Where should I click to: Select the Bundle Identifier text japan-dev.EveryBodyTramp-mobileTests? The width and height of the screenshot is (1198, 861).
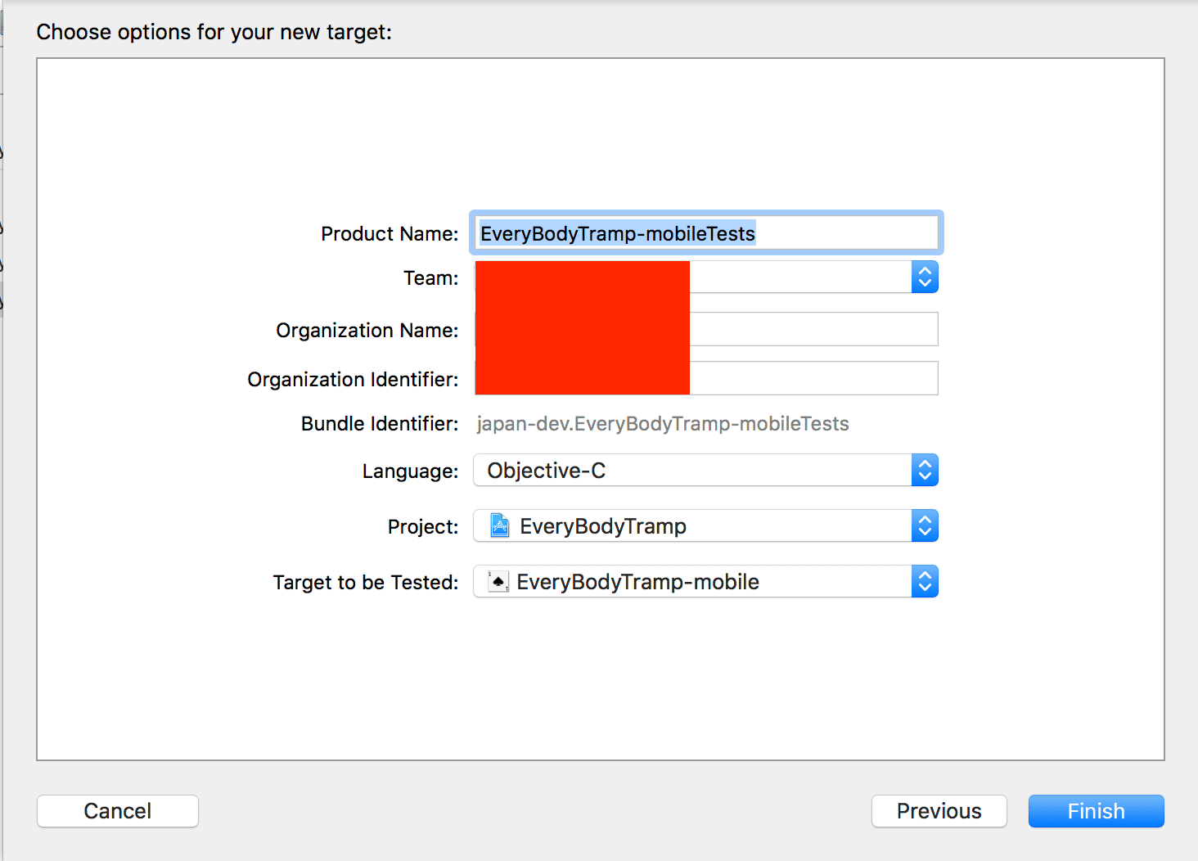coord(663,423)
